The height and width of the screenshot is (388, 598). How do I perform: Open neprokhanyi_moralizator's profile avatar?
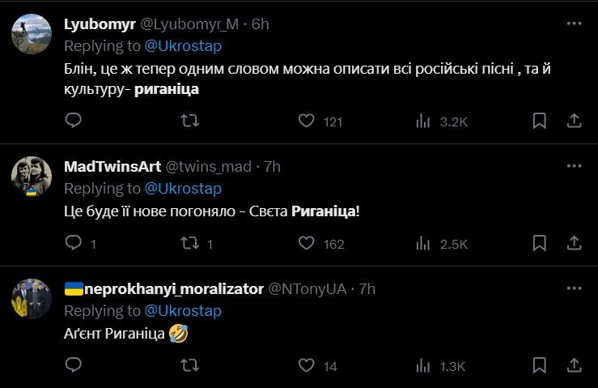[x=32, y=298]
